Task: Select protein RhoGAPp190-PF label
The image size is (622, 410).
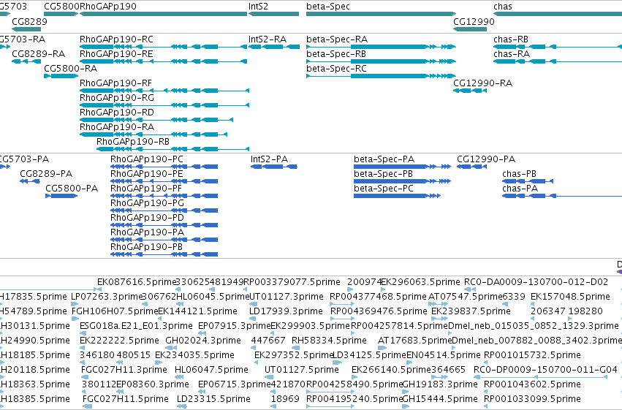Action: coord(146,189)
